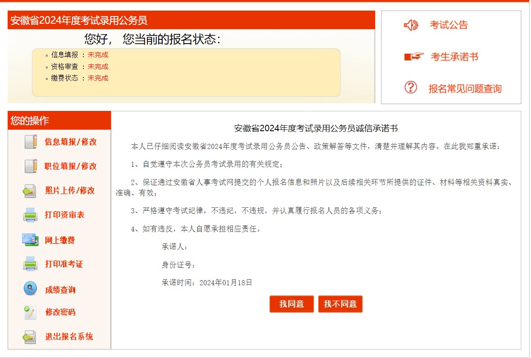Click the speaker icon for 考试公告
Image resolution: width=531 pixels, height=358 pixels.
[x=411, y=25]
